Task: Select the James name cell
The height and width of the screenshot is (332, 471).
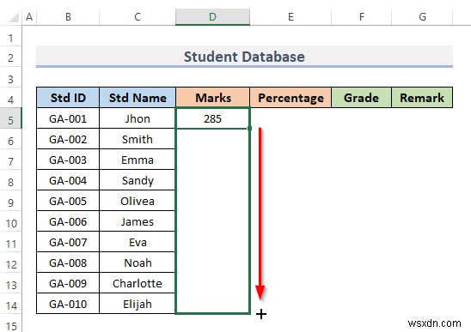Action: tap(138, 221)
